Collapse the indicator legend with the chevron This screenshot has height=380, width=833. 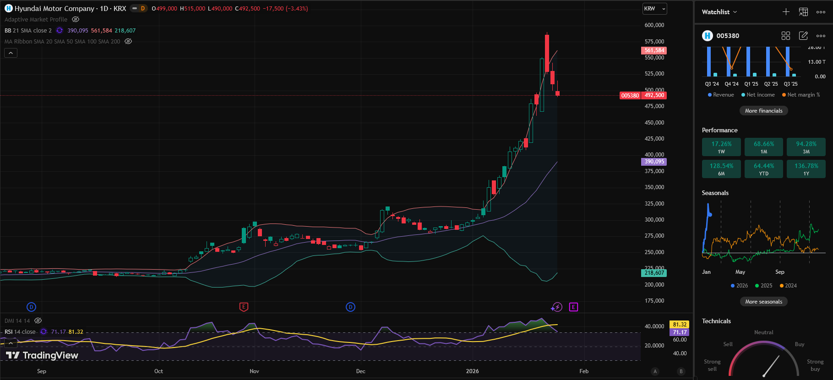tap(11, 53)
